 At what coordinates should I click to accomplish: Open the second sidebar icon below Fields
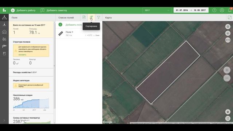point(4,24)
